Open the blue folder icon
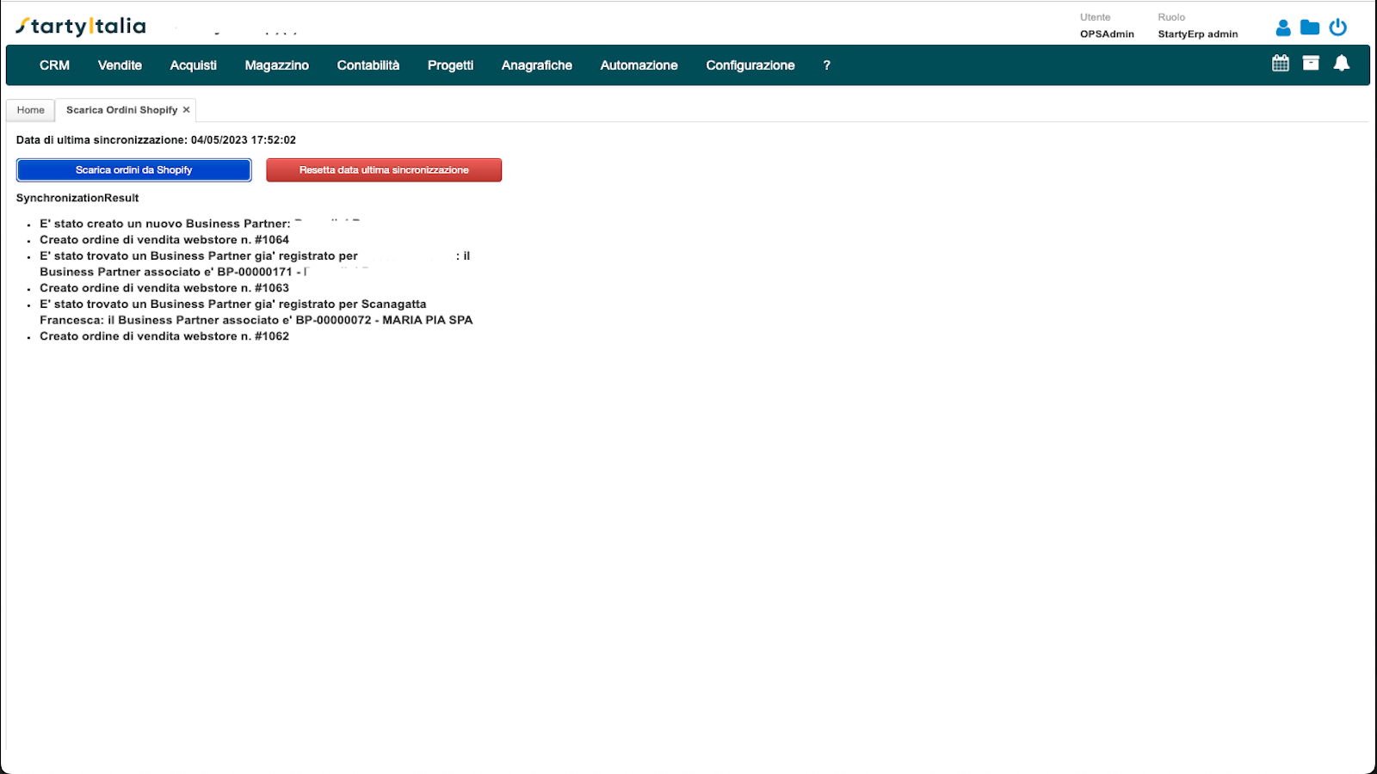Screen dimensions: 1377x774 point(1310,28)
